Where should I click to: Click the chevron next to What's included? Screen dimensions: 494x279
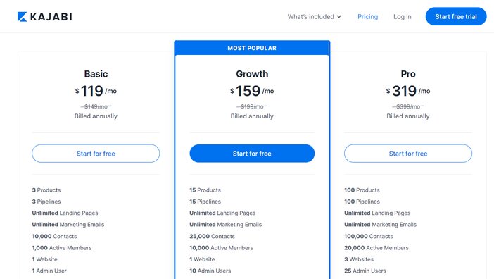(339, 17)
